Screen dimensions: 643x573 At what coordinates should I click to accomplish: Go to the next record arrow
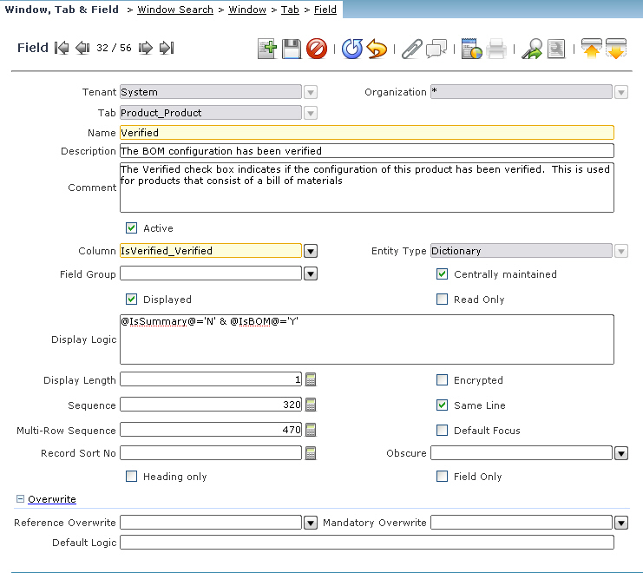coord(146,49)
